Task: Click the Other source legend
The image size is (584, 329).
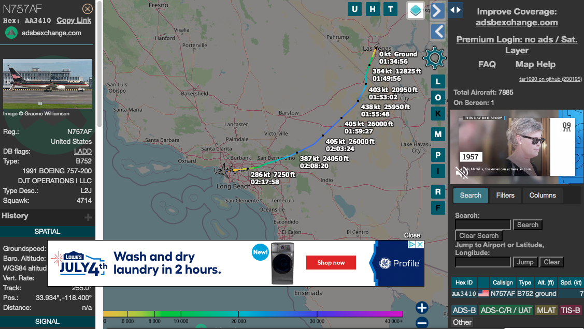Action: (x=462, y=322)
